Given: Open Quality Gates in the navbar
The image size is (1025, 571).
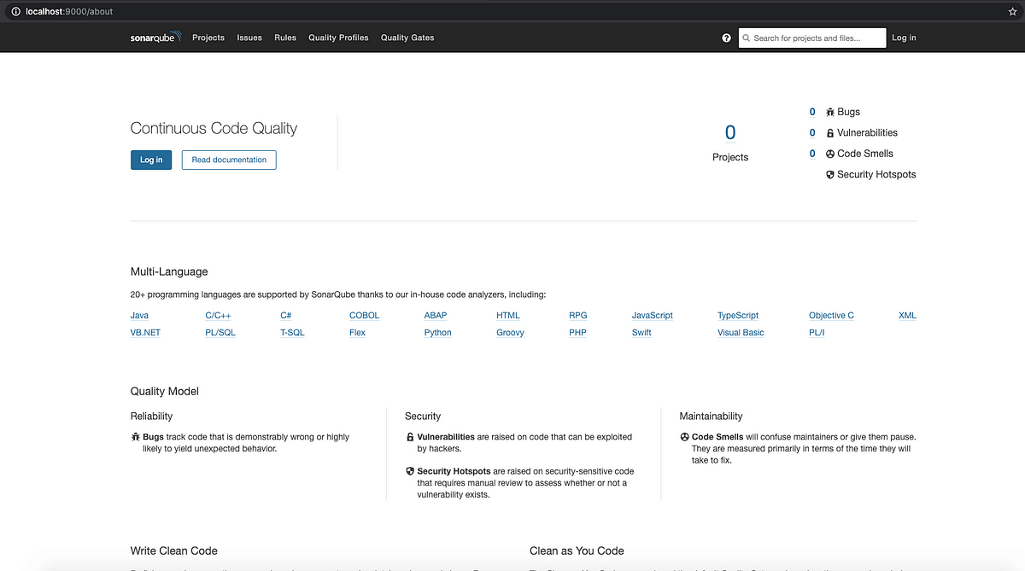Looking at the screenshot, I should pos(407,38).
